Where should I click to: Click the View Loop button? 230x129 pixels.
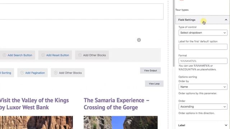154,83
